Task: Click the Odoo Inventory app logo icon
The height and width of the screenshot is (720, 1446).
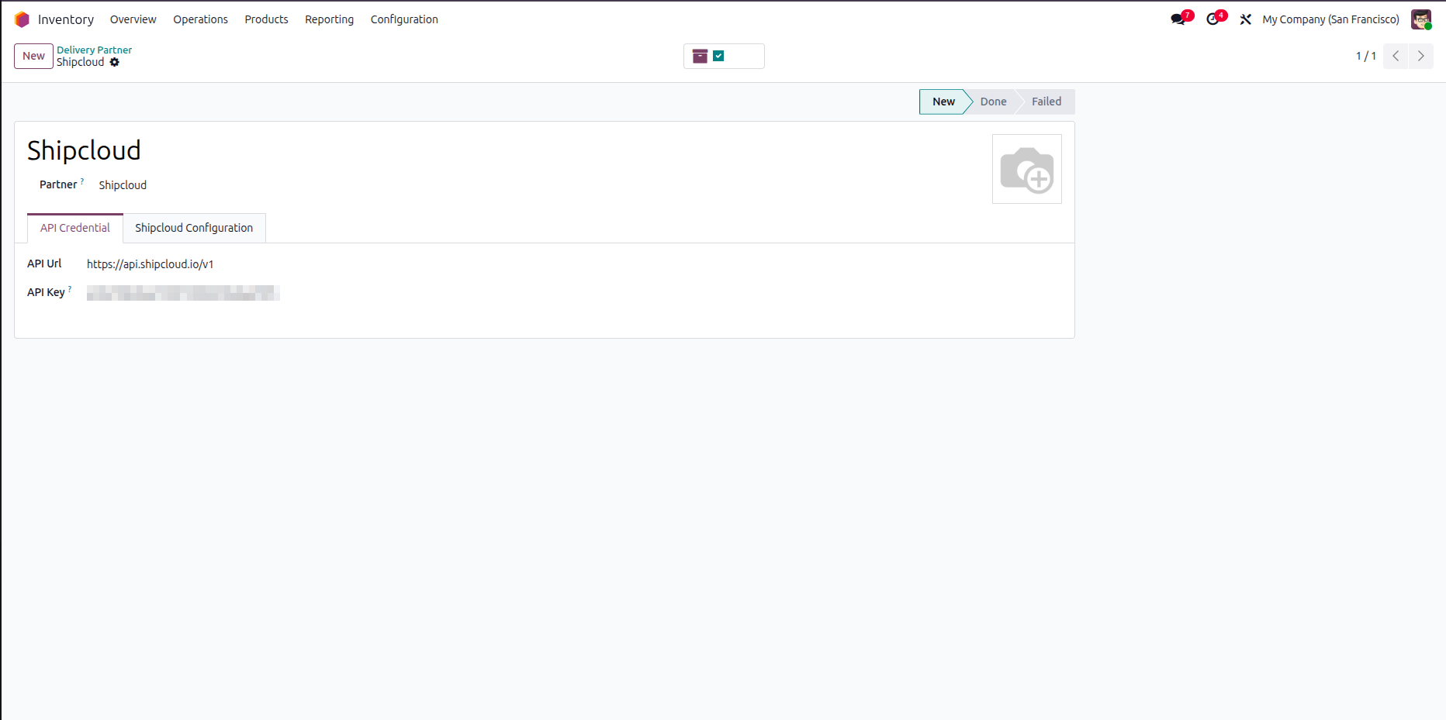Action: click(x=22, y=19)
